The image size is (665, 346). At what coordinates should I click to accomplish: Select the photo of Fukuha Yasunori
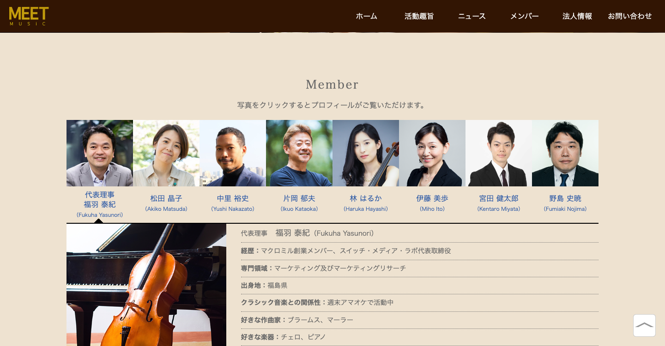[100, 153]
